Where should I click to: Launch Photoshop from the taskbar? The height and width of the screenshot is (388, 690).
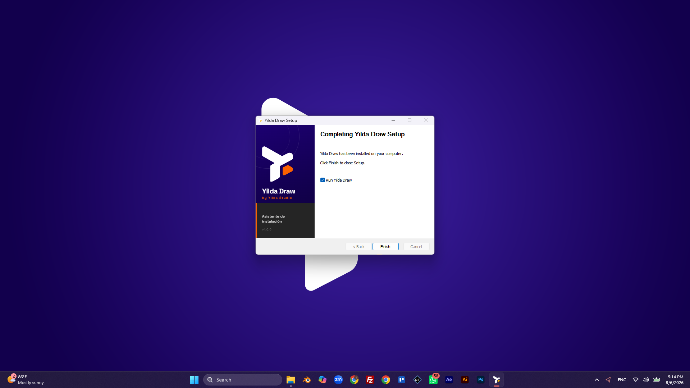tap(480, 380)
